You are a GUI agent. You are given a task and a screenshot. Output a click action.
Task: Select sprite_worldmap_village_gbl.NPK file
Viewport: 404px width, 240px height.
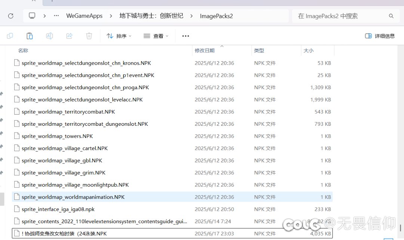click(x=62, y=160)
